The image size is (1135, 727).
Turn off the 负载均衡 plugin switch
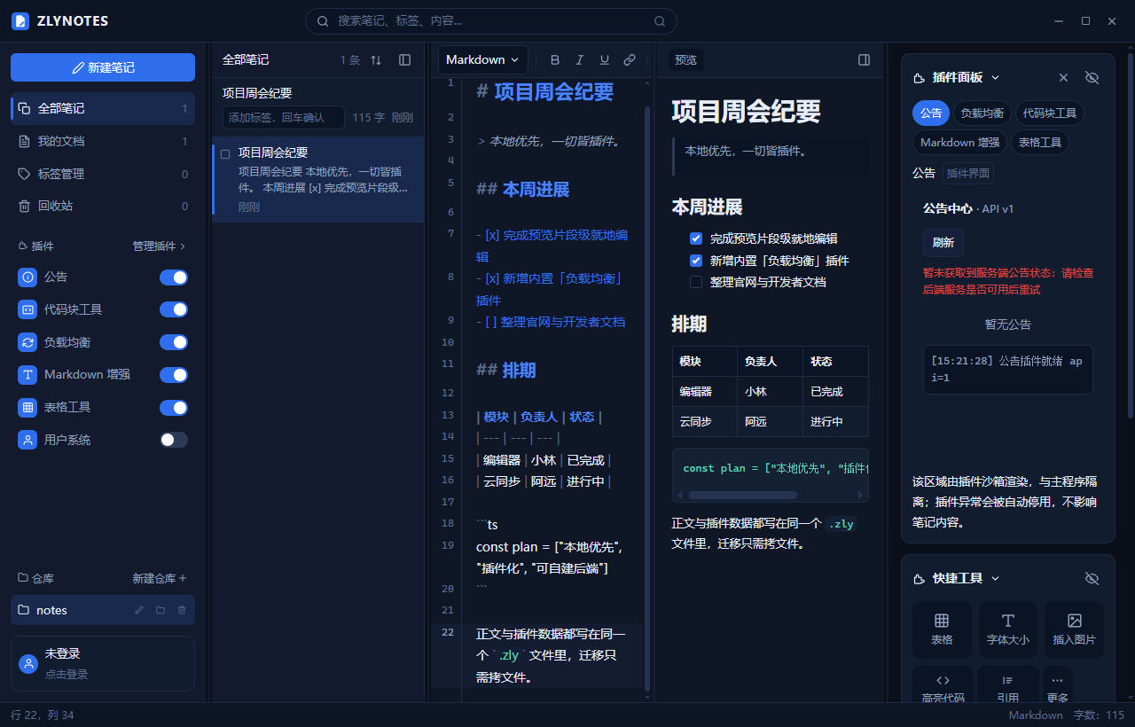point(174,342)
